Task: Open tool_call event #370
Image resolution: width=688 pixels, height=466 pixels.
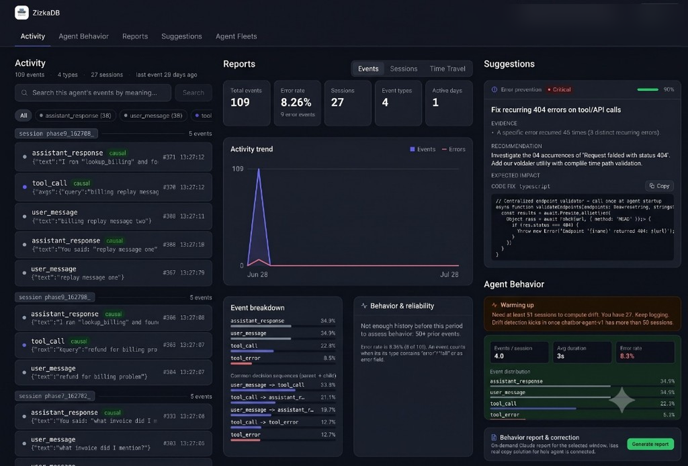Action: pyautogui.click(x=114, y=187)
